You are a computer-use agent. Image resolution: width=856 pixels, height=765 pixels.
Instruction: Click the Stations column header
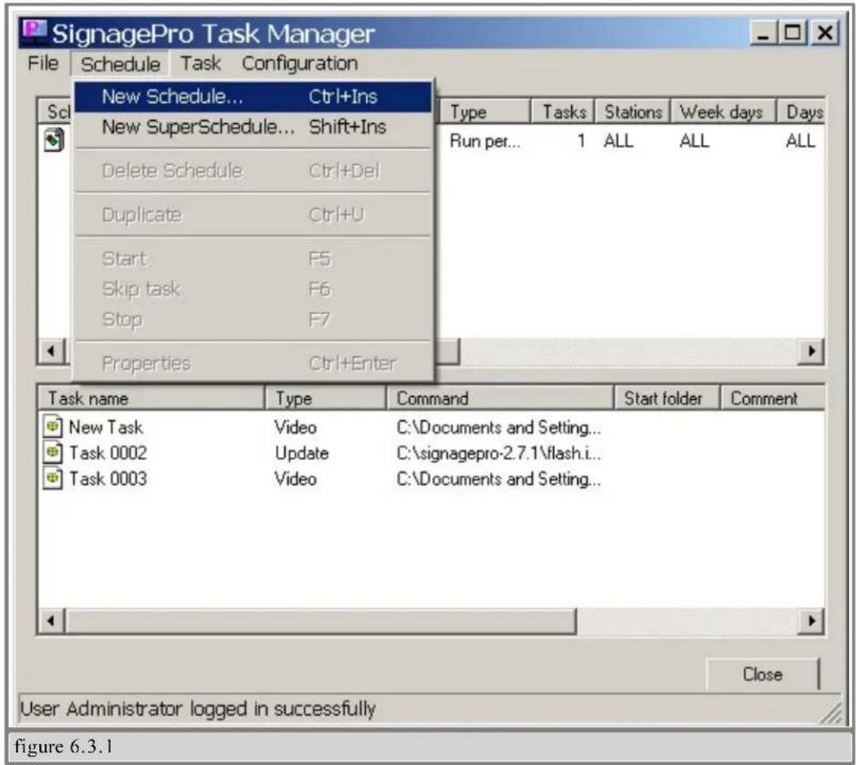[x=632, y=112]
